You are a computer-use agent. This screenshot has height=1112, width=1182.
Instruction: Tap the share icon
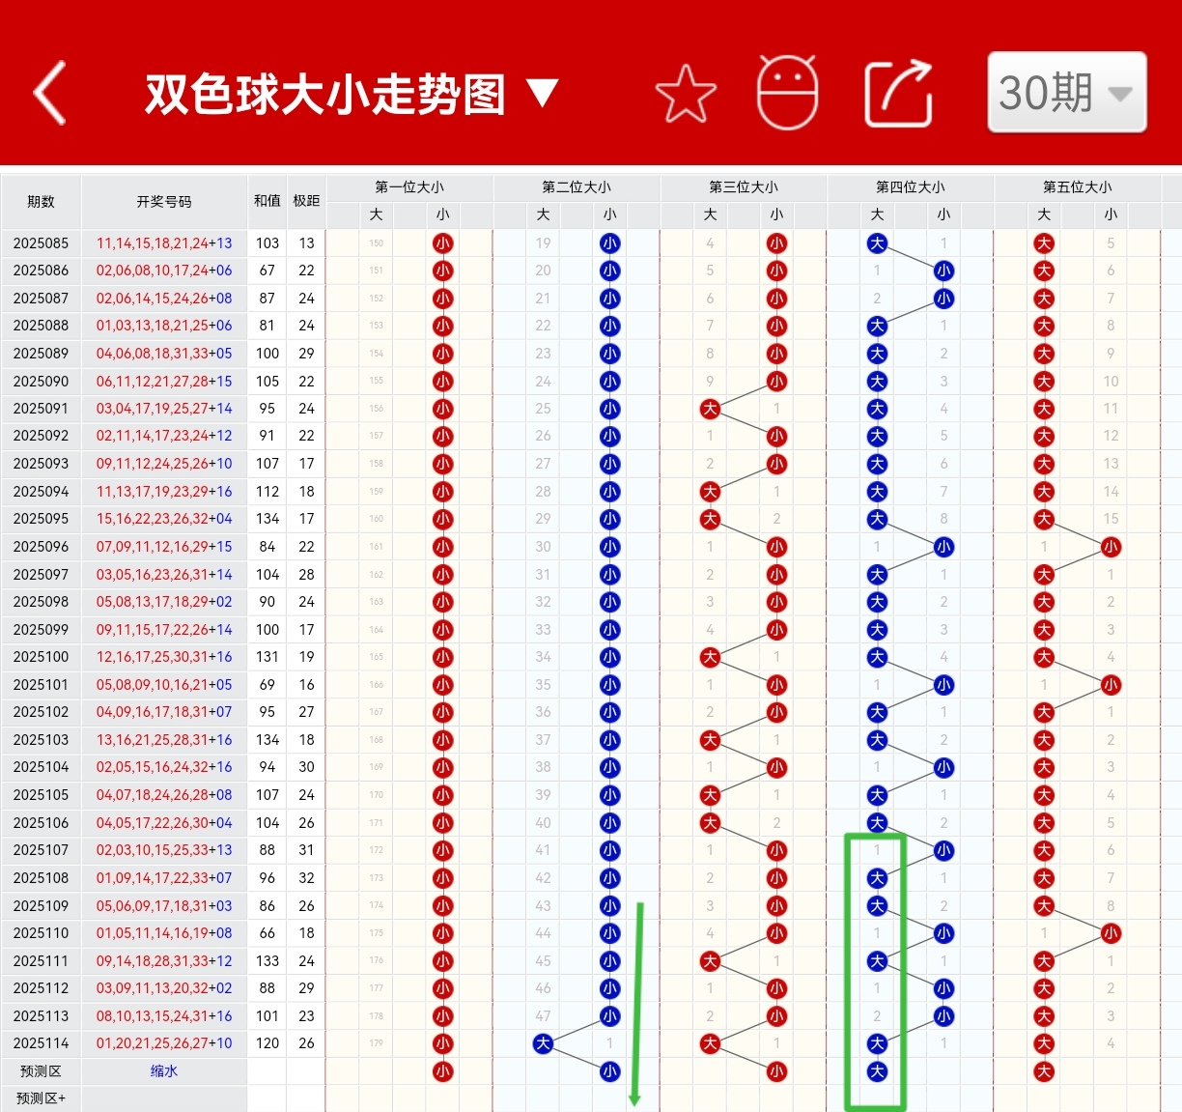[x=897, y=92]
